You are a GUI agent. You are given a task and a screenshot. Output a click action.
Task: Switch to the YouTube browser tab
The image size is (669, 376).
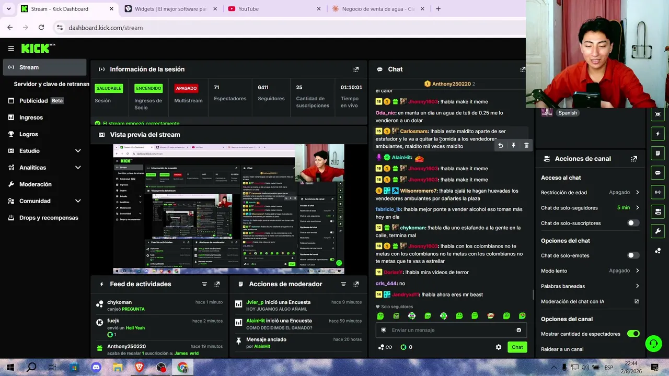click(274, 9)
